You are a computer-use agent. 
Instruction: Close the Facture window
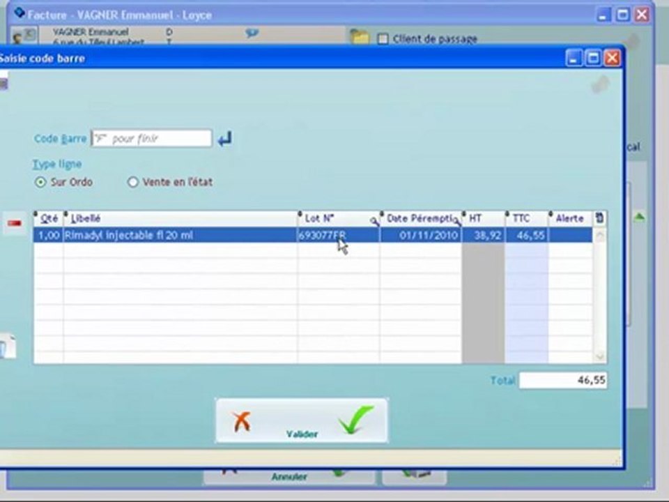coord(642,15)
